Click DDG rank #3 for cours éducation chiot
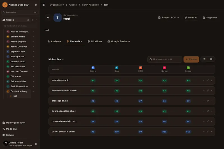The height and width of the screenshot is (149, 224). tap(141, 111)
